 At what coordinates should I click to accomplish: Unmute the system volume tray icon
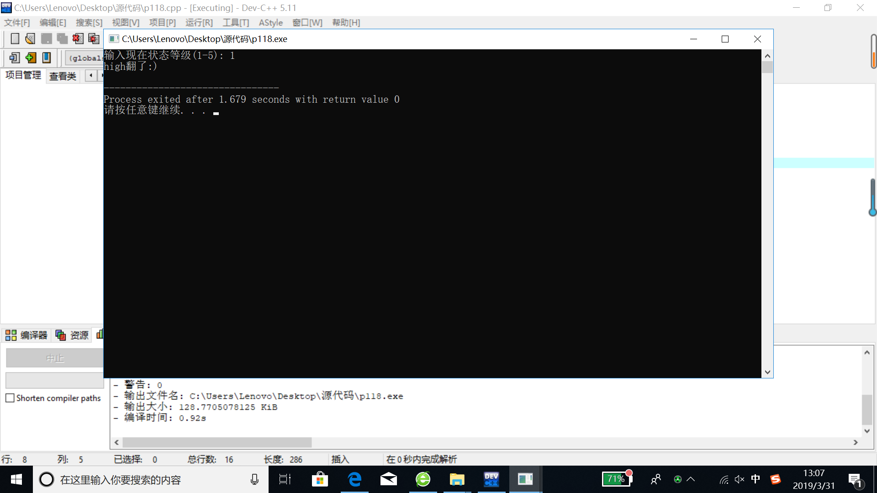pyautogui.click(x=740, y=479)
